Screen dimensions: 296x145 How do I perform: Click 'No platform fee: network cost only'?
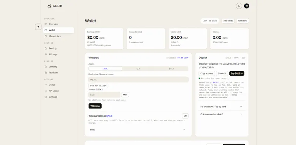point(107,100)
